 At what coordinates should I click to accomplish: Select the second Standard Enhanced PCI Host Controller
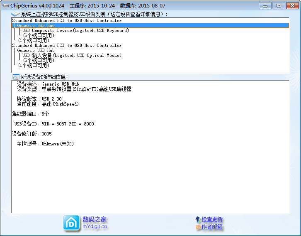point(67,45)
